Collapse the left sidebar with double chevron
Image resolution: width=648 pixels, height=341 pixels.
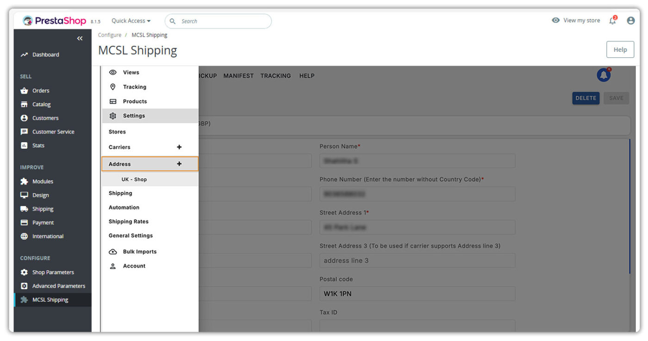(80, 38)
